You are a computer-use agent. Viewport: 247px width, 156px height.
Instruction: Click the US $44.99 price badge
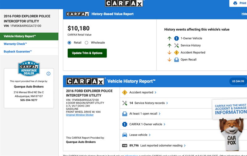point(238,81)
